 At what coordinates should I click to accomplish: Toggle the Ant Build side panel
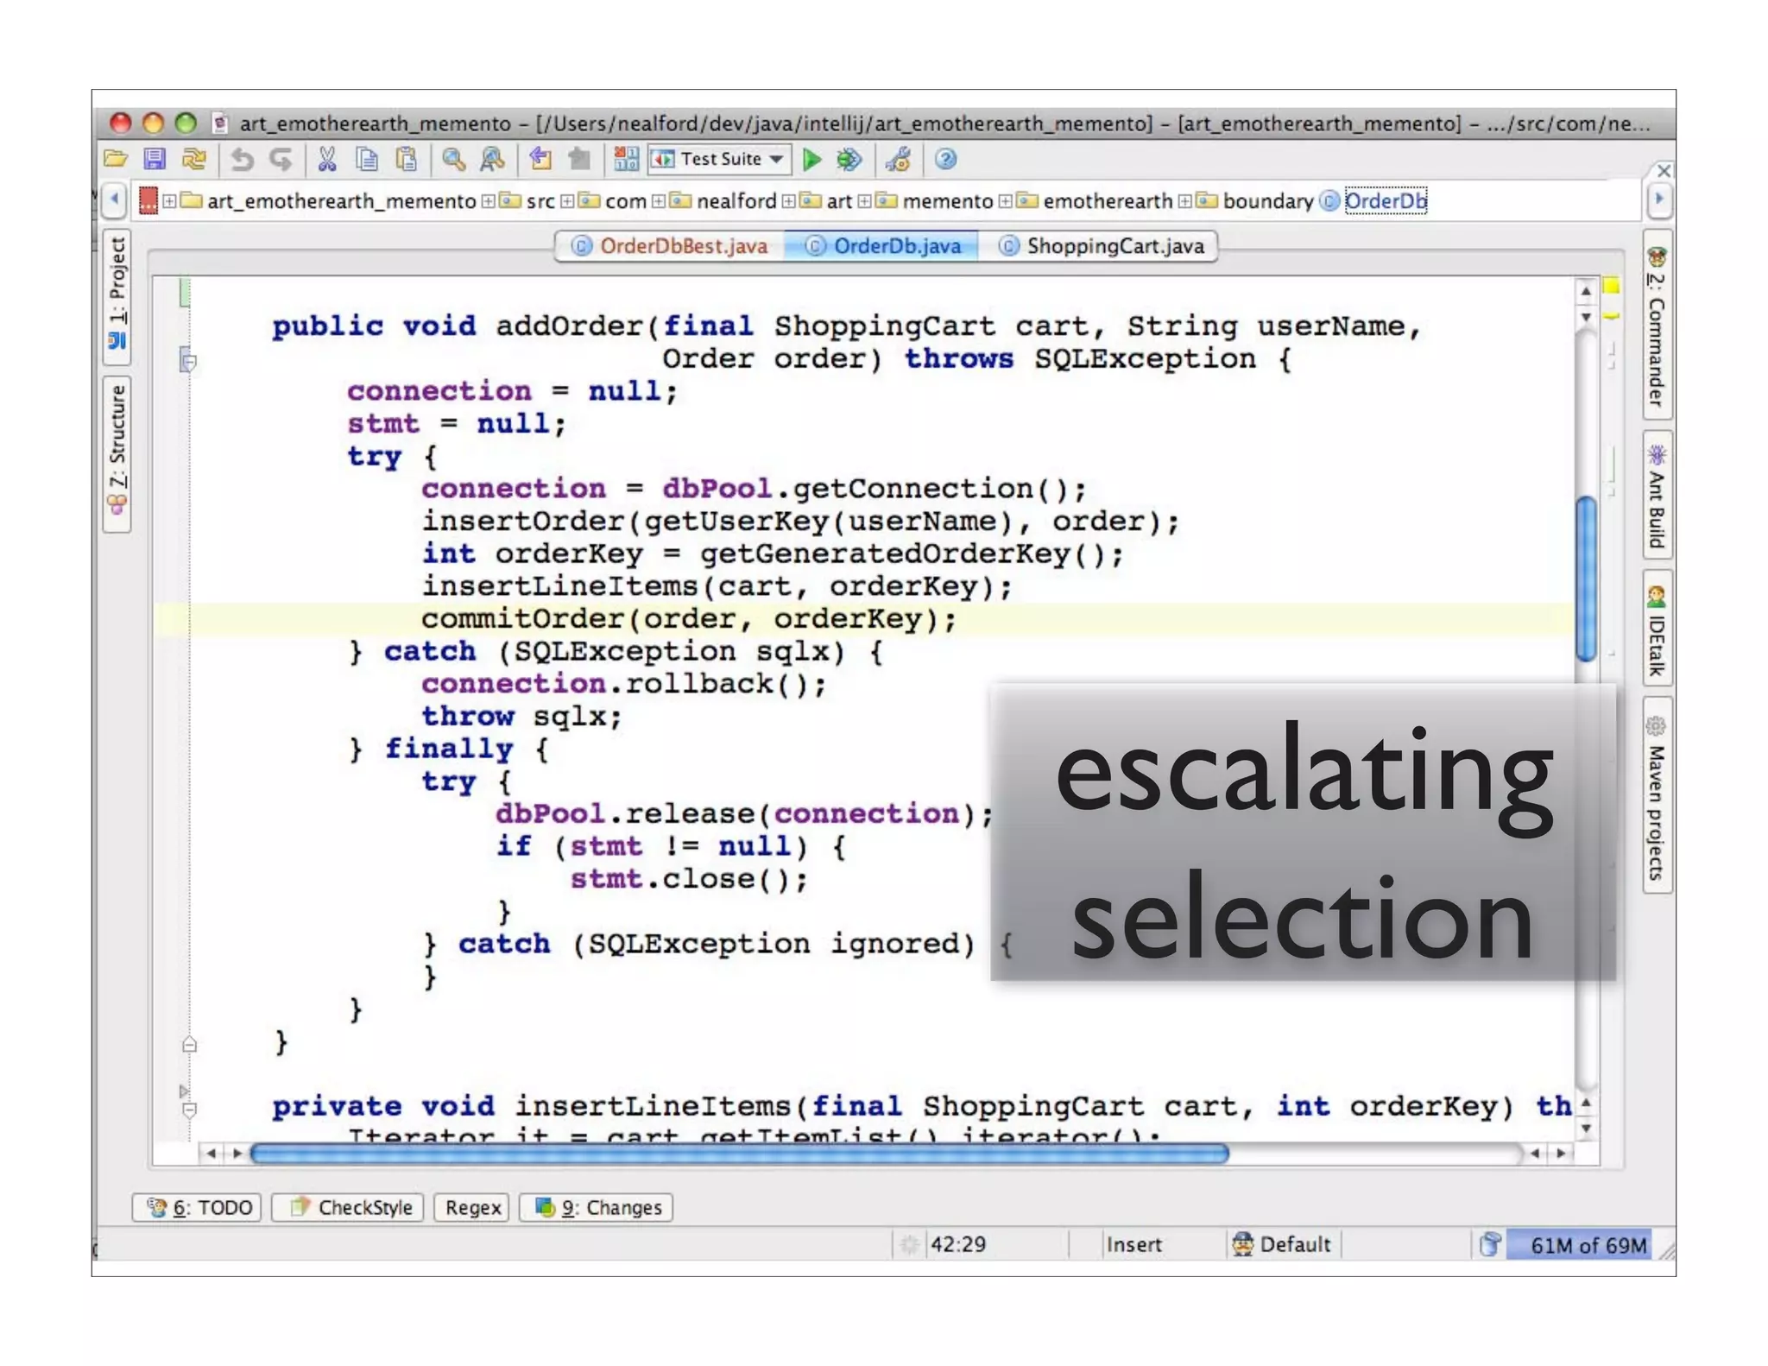[1656, 496]
